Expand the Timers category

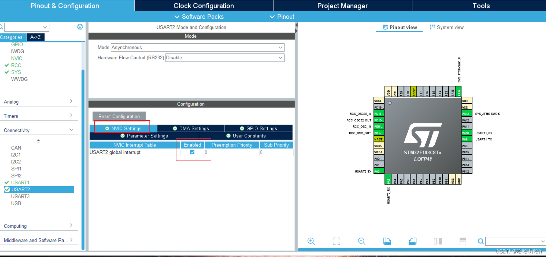(x=38, y=116)
